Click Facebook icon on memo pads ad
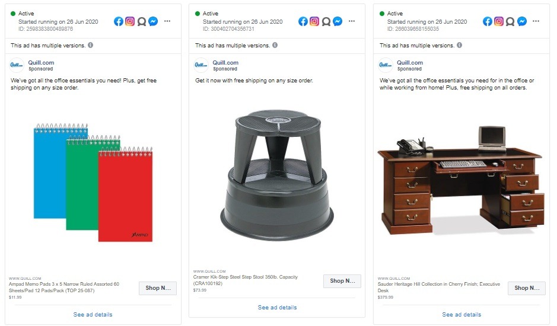Viewport: 557px width, 326px height. pyautogui.click(x=119, y=21)
